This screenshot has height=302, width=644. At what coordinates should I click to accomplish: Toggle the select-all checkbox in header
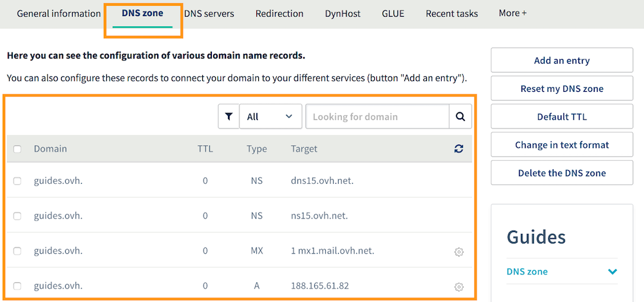(17, 149)
